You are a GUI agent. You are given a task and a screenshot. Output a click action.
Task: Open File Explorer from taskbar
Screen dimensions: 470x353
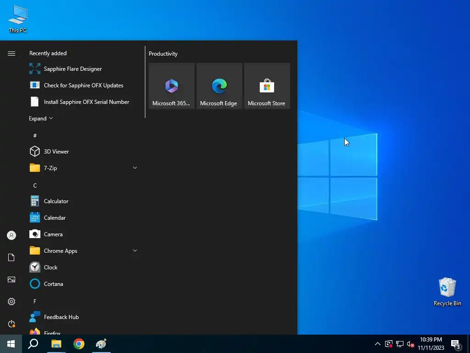coord(56,344)
